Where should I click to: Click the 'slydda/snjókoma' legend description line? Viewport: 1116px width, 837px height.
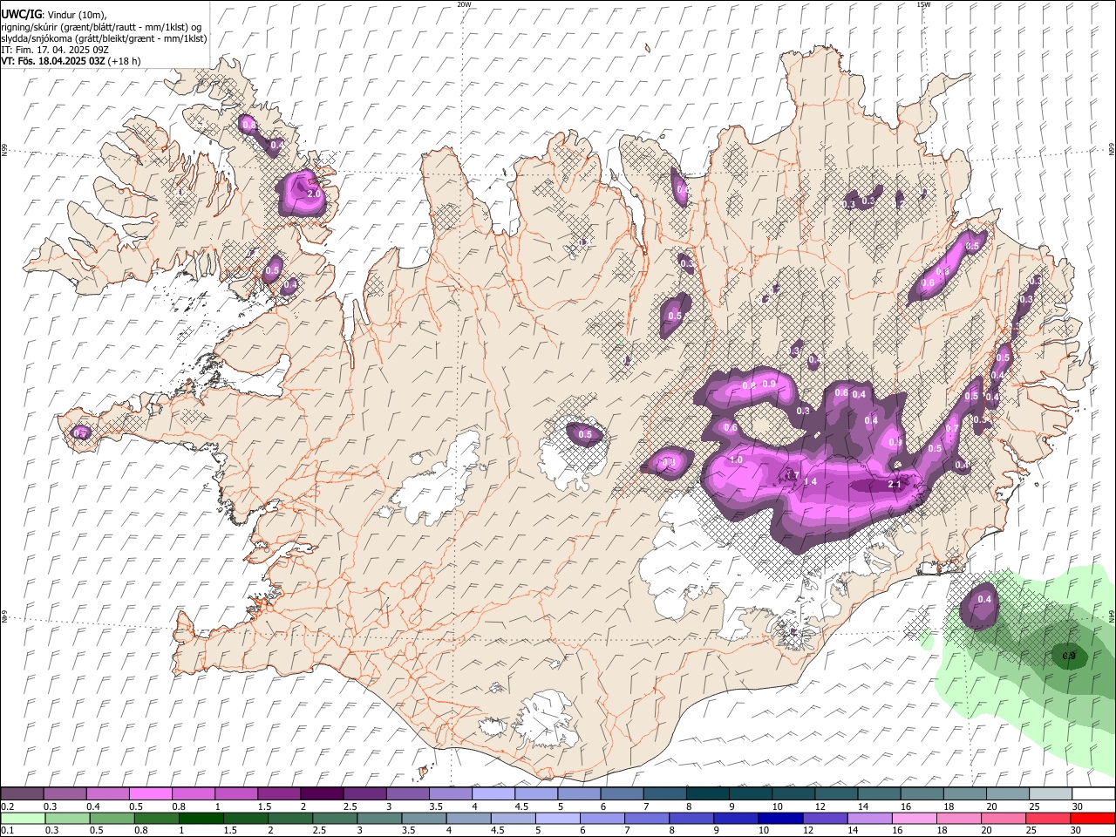pyautogui.click(x=104, y=38)
